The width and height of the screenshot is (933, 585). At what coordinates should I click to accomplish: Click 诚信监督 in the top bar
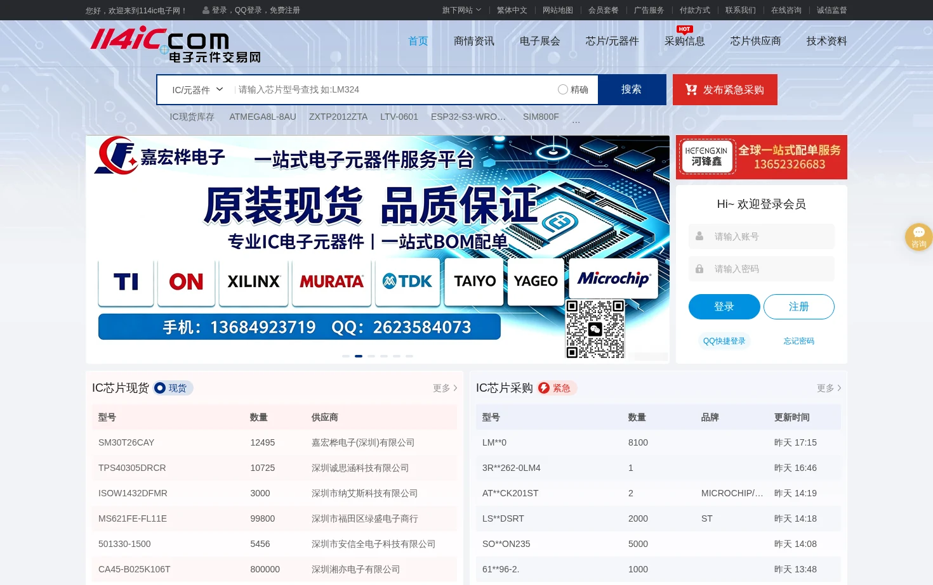[832, 10]
